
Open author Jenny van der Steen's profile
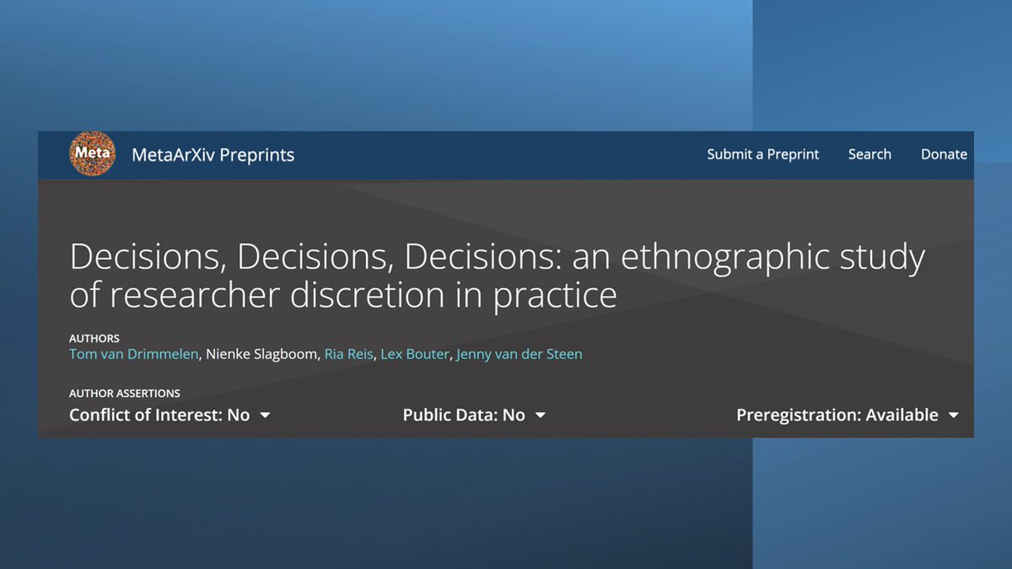[519, 354]
